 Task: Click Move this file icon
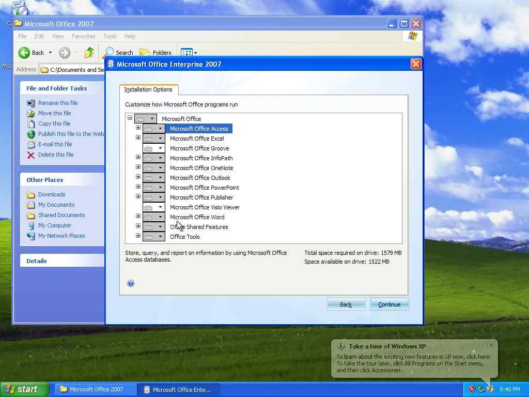(31, 113)
